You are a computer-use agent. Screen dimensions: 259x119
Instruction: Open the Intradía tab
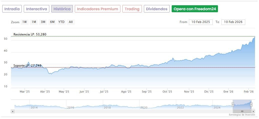click(x=12, y=9)
